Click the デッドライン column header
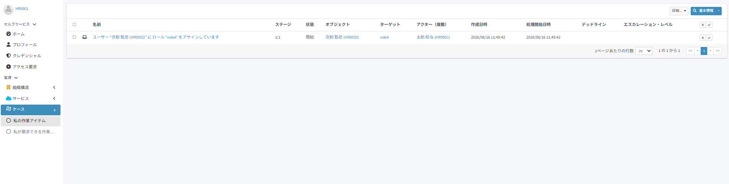The image size is (729, 184). [x=594, y=24]
